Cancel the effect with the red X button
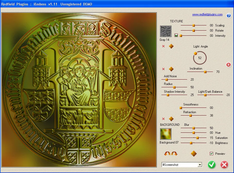This screenshot has height=173, width=234. 224,165
